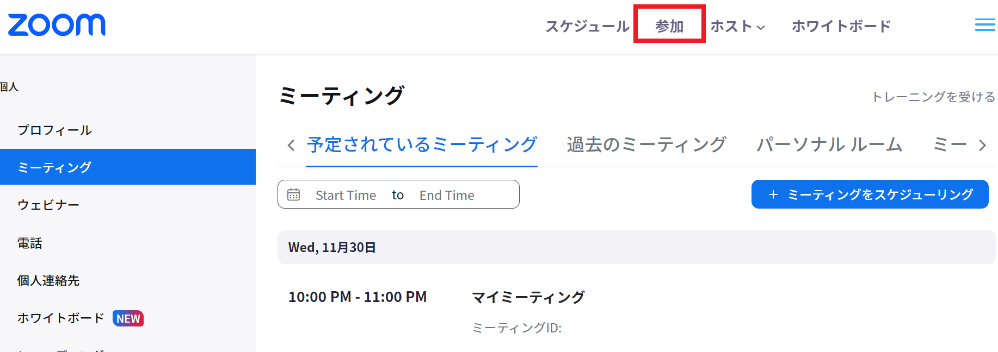This screenshot has width=998, height=352.
Task: Open ホワイトボード in the top navigation
Action: pyautogui.click(x=841, y=26)
